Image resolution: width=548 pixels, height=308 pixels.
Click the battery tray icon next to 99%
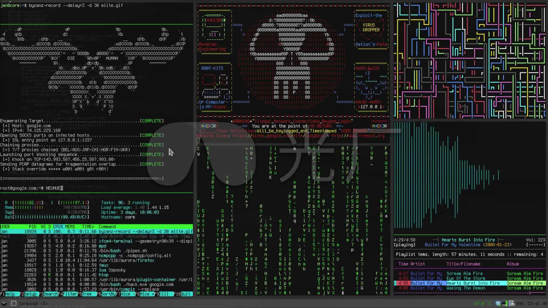(511, 303)
